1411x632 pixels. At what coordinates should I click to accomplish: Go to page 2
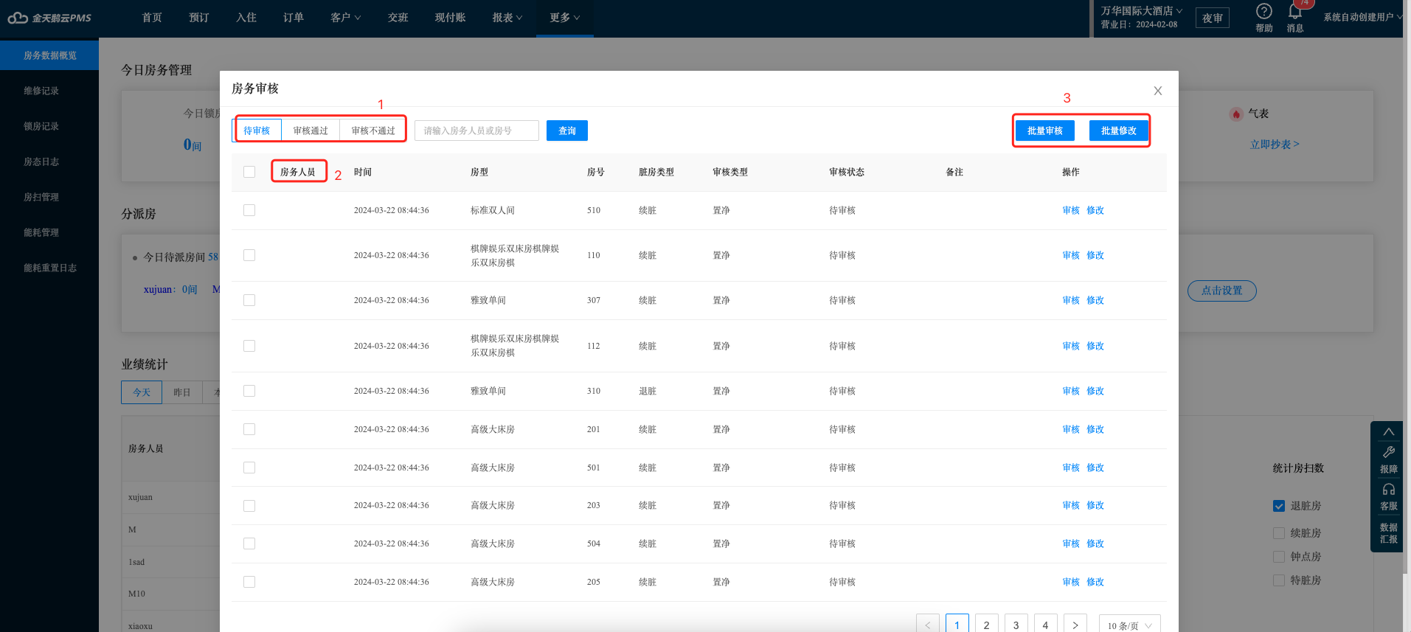[987, 625]
